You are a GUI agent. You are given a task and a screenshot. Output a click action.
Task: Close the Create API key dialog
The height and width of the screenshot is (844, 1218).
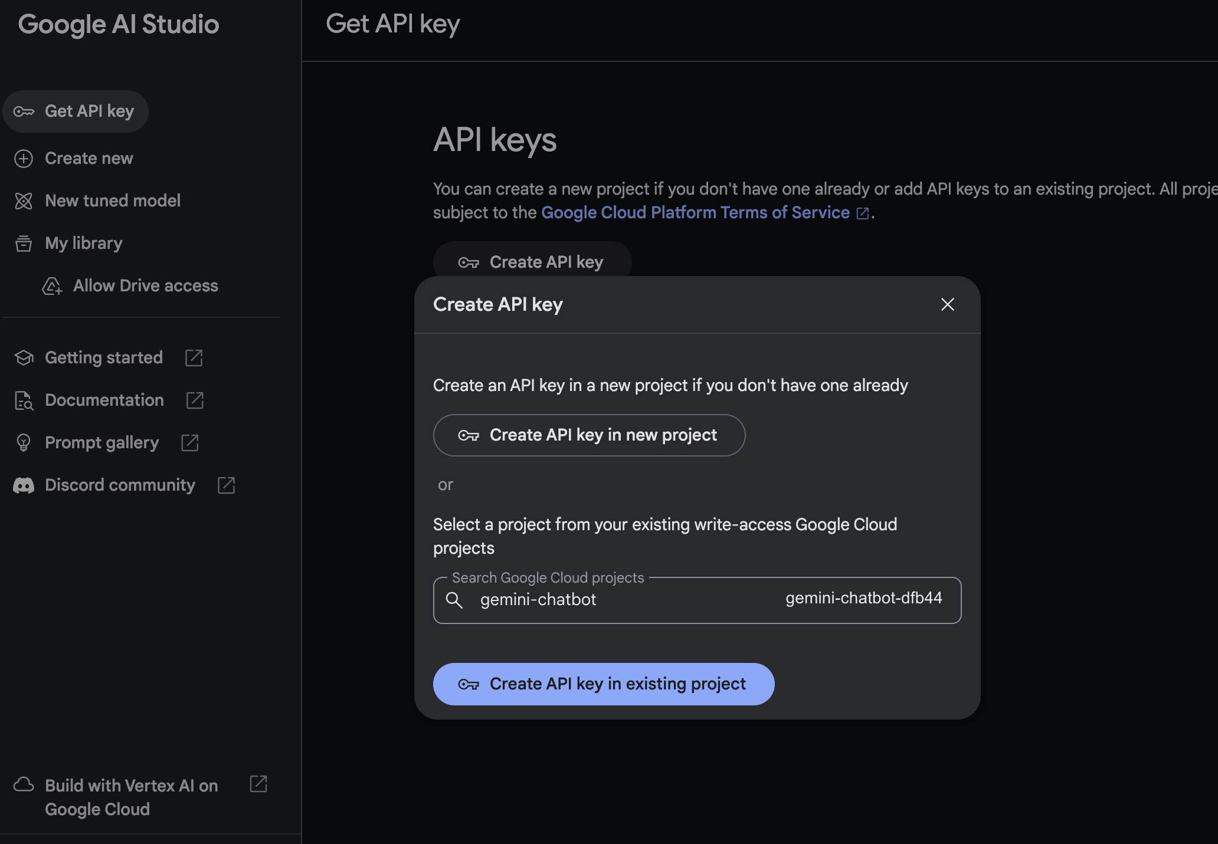click(947, 304)
